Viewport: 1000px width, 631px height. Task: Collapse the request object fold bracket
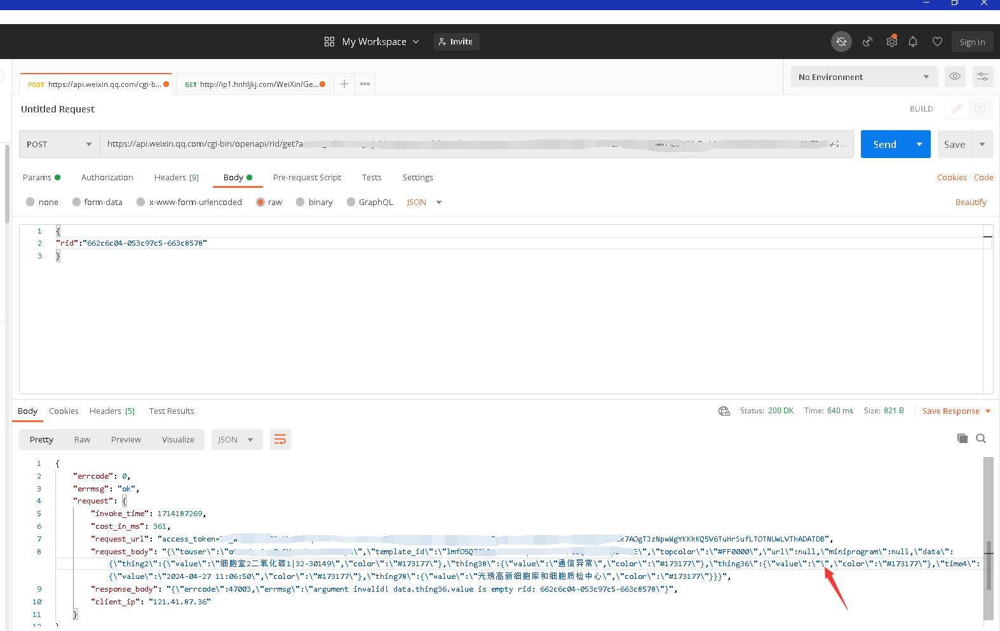[125, 501]
